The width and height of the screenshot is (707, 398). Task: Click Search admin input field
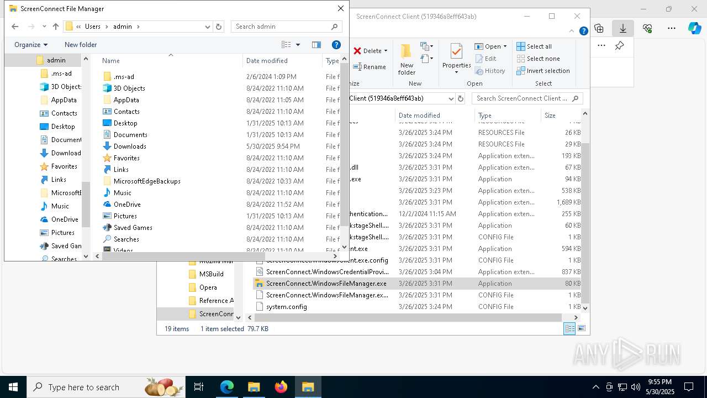pos(286,27)
